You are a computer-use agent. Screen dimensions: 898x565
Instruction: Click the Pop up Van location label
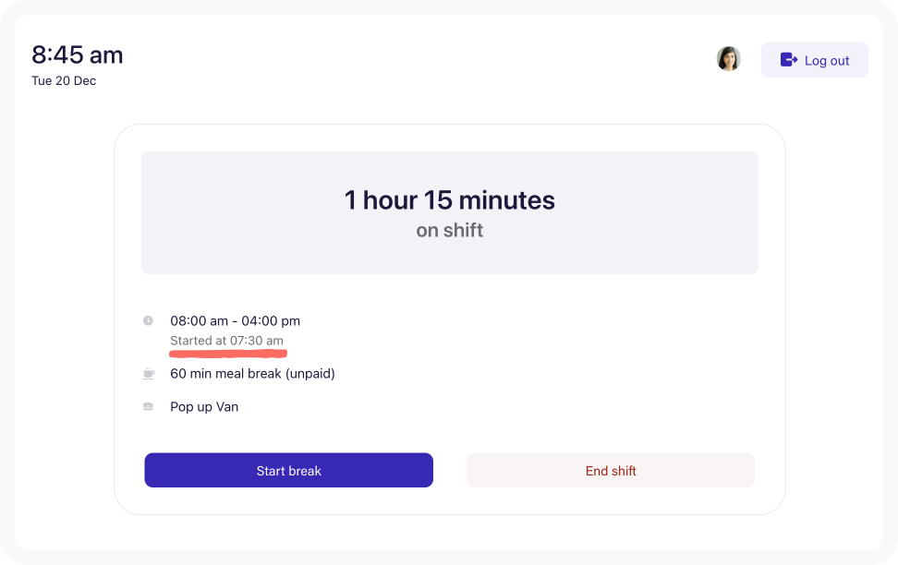[204, 407]
